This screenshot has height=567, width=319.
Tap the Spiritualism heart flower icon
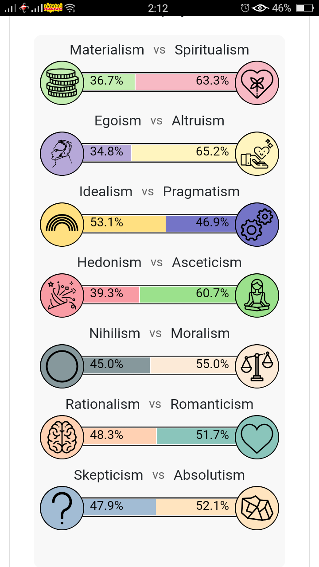[x=257, y=83]
